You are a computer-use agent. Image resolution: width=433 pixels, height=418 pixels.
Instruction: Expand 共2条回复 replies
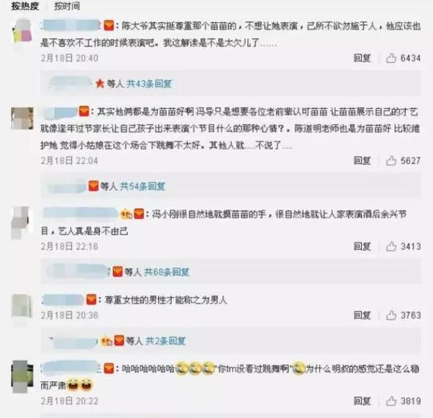(x=165, y=341)
